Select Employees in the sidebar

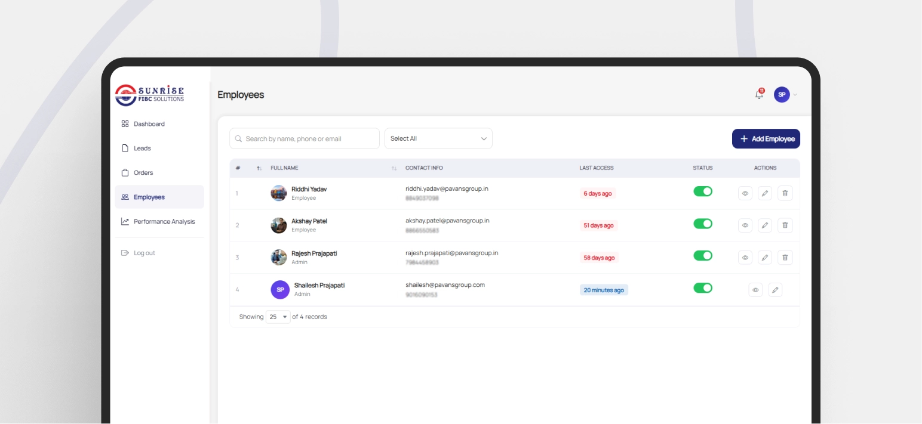coord(159,197)
